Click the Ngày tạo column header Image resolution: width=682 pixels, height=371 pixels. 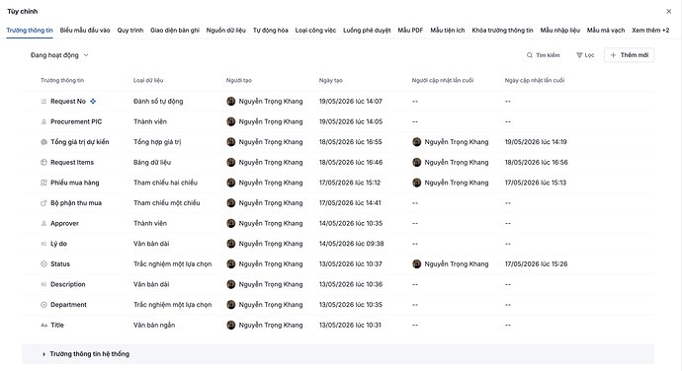click(x=330, y=80)
